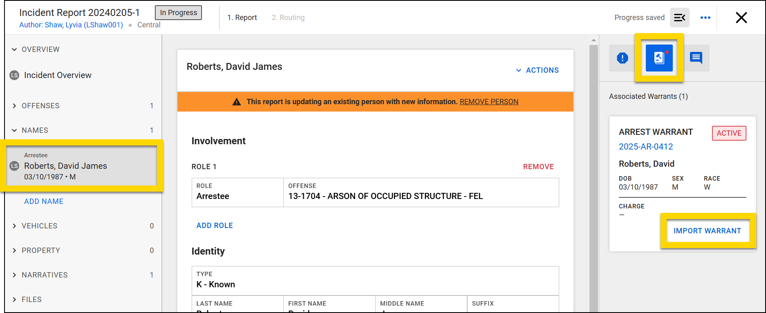Screen dimensions: 766x313
Task: Click the Roberts, David James form header
Action: [x=234, y=67]
